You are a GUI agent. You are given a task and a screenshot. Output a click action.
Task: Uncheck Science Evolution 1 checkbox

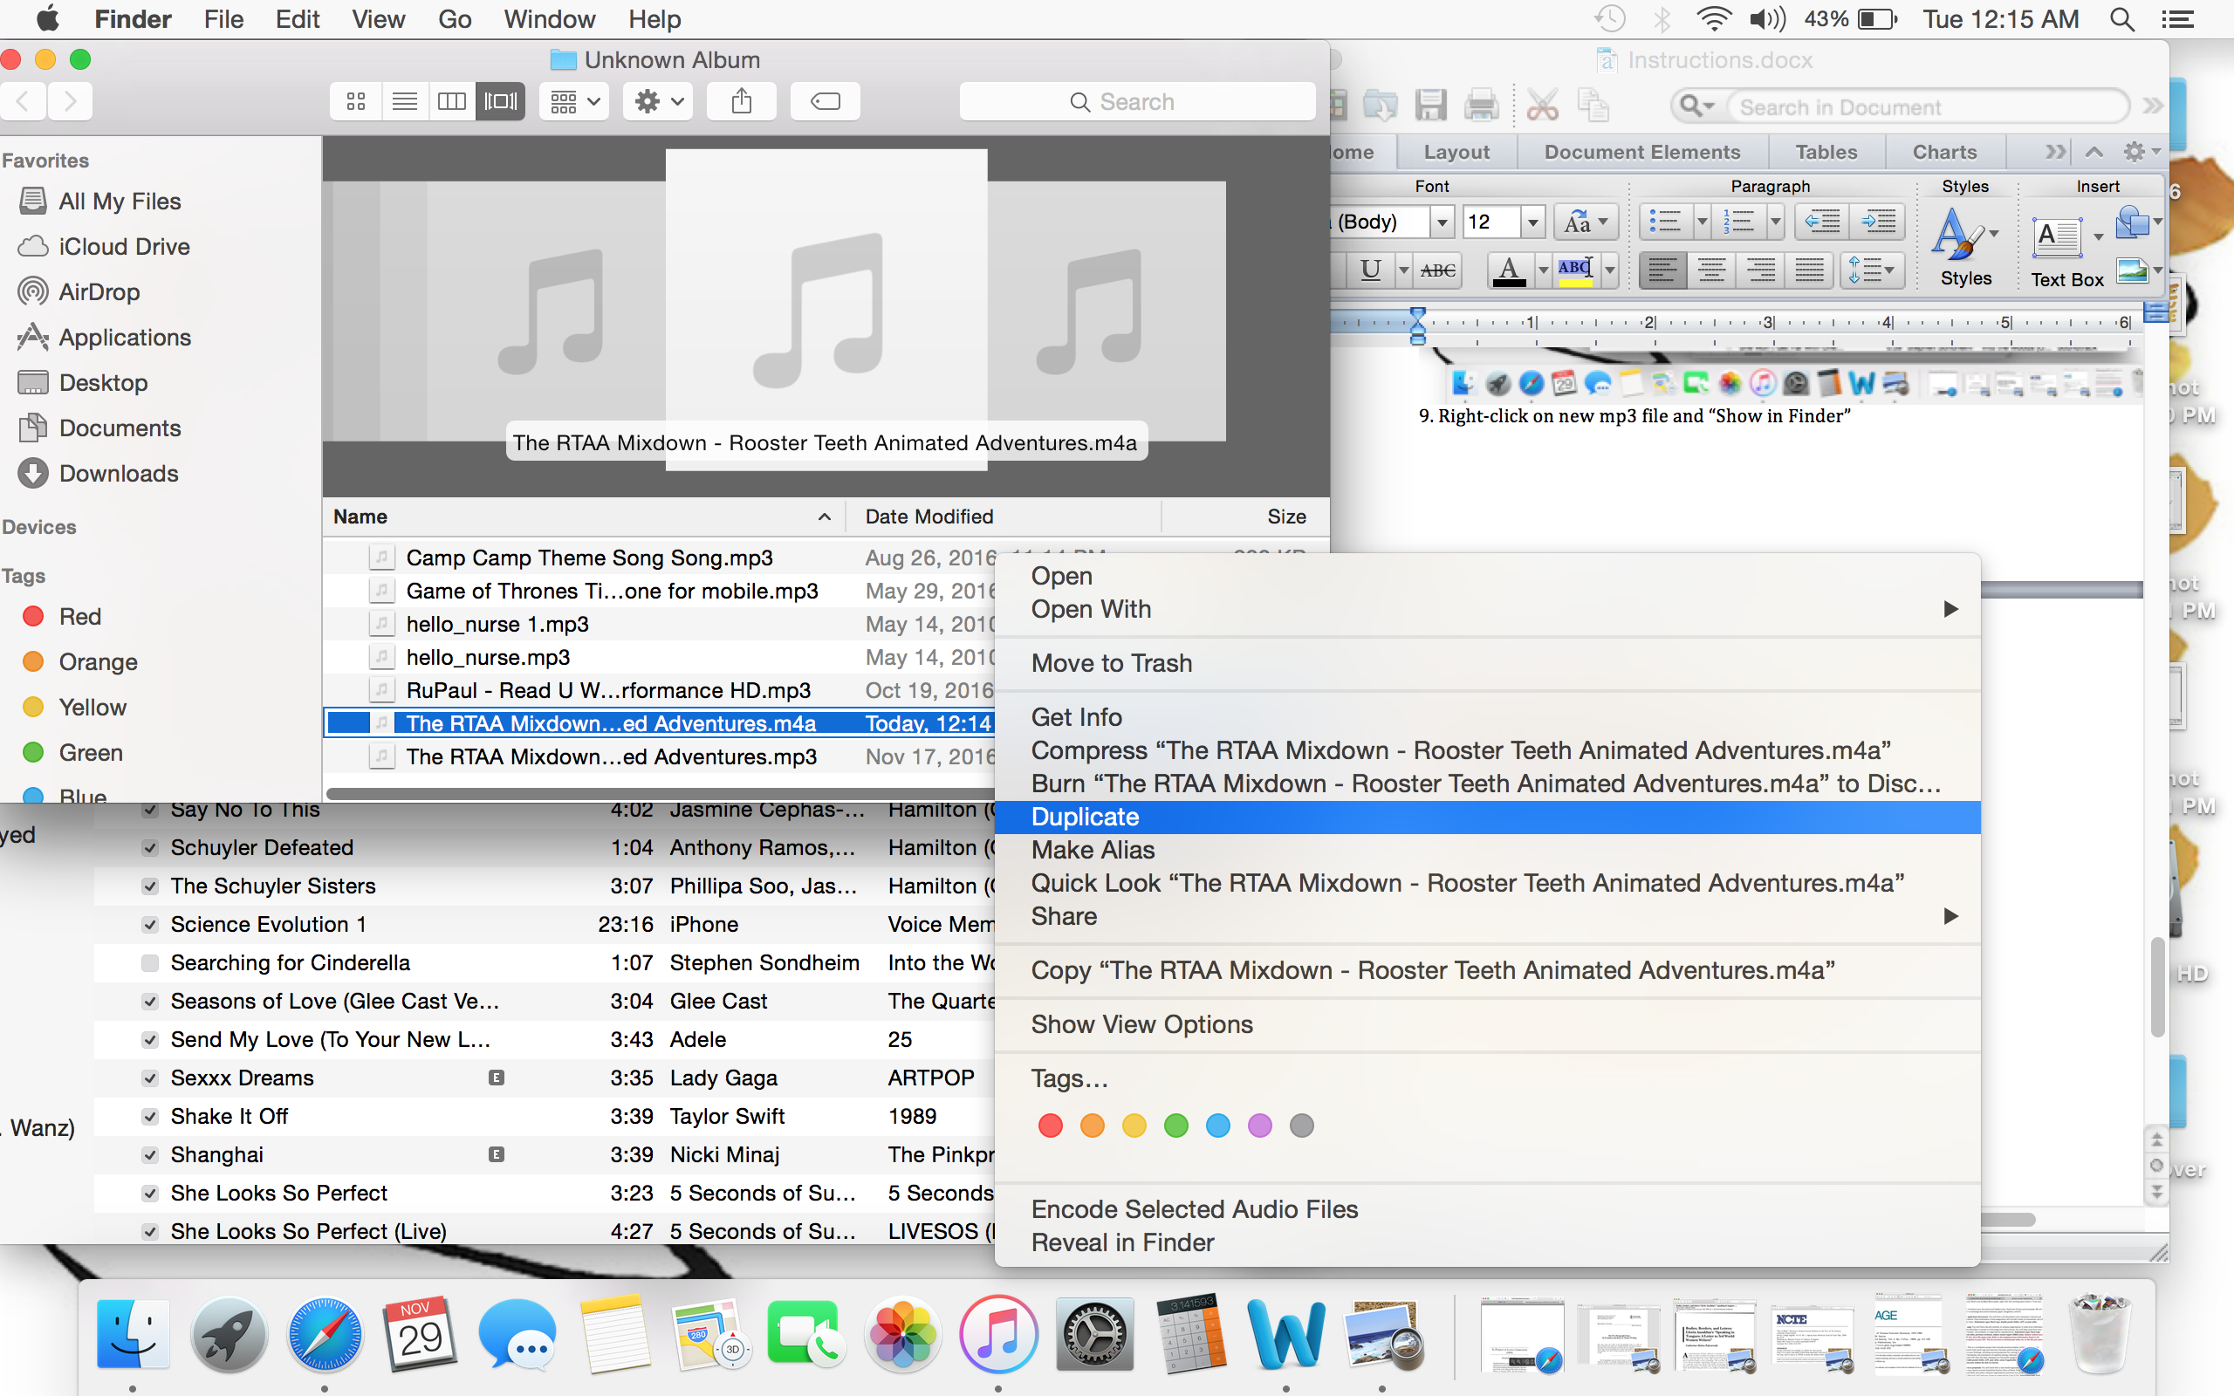tap(148, 924)
